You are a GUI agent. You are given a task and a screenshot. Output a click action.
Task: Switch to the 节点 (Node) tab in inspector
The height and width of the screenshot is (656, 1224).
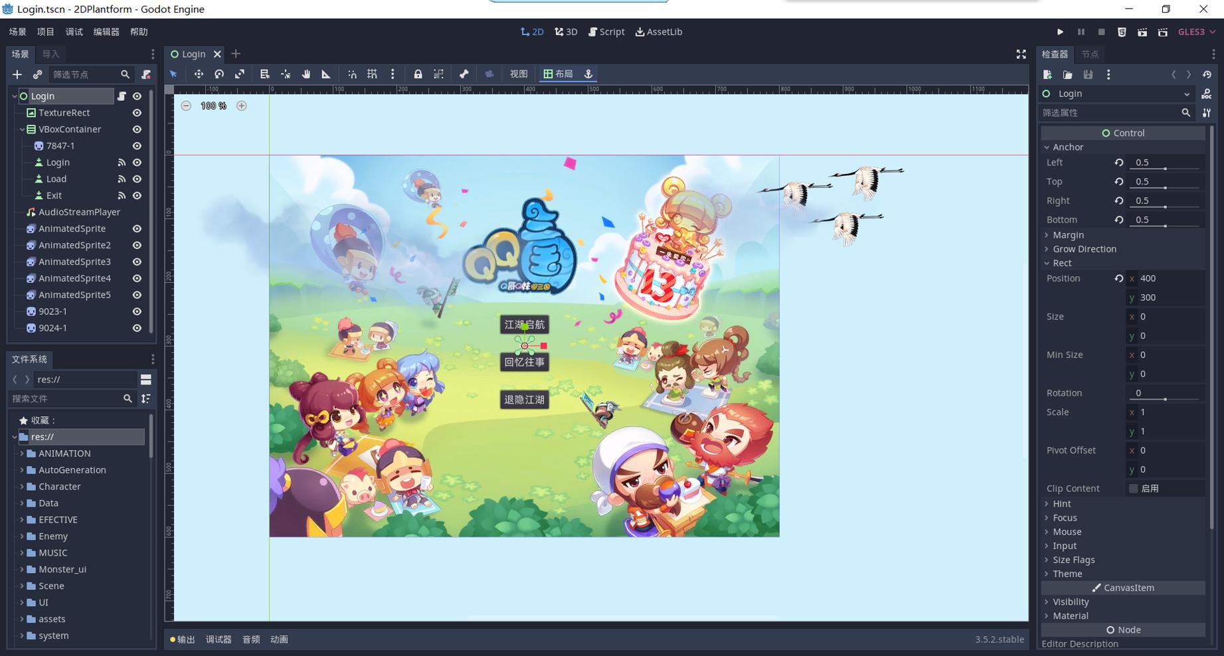(x=1090, y=54)
